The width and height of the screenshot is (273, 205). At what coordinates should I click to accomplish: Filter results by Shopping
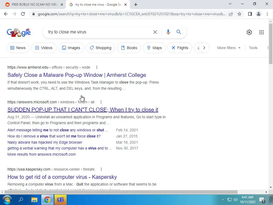(101, 48)
